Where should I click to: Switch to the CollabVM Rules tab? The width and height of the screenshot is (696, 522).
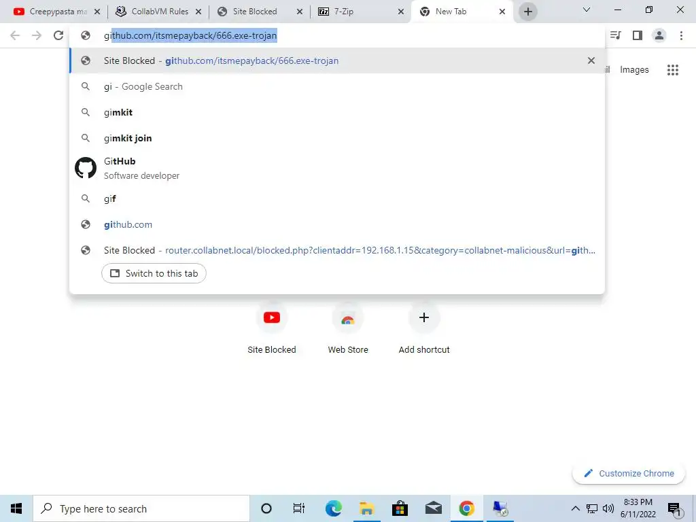click(x=152, y=12)
